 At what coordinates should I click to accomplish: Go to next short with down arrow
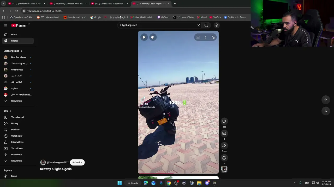[326, 111]
